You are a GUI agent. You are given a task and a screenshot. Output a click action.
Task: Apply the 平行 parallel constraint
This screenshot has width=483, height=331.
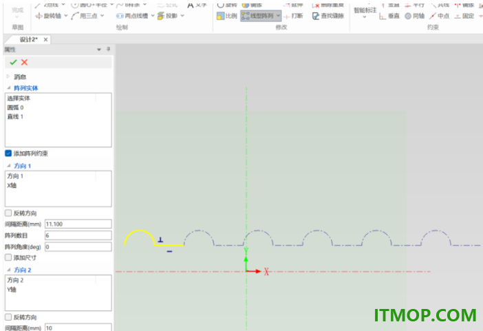[x=414, y=5]
